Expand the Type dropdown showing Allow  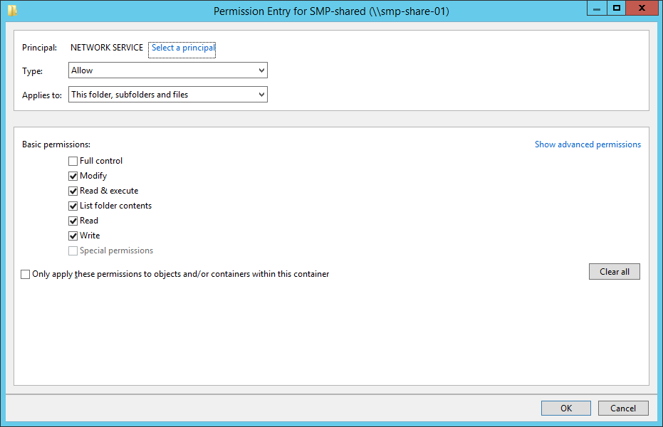[168, 70]
